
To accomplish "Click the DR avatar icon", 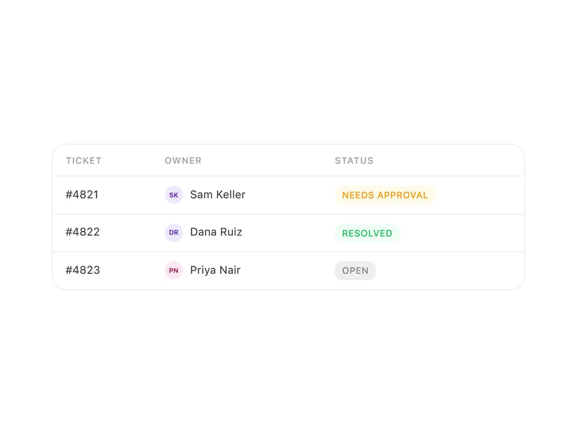I will coord(174,233).
